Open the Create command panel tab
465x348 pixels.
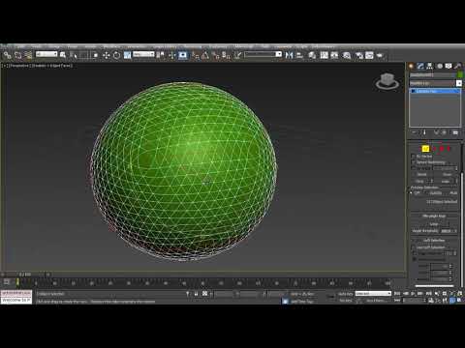point(411,66)
